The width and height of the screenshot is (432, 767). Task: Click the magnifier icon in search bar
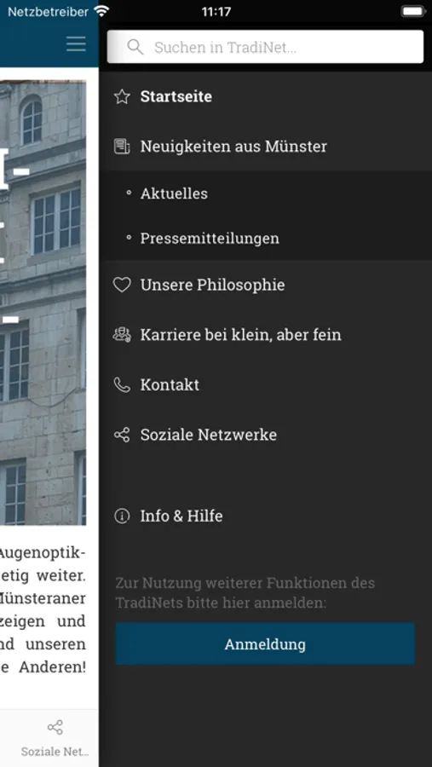pos(135,47)
